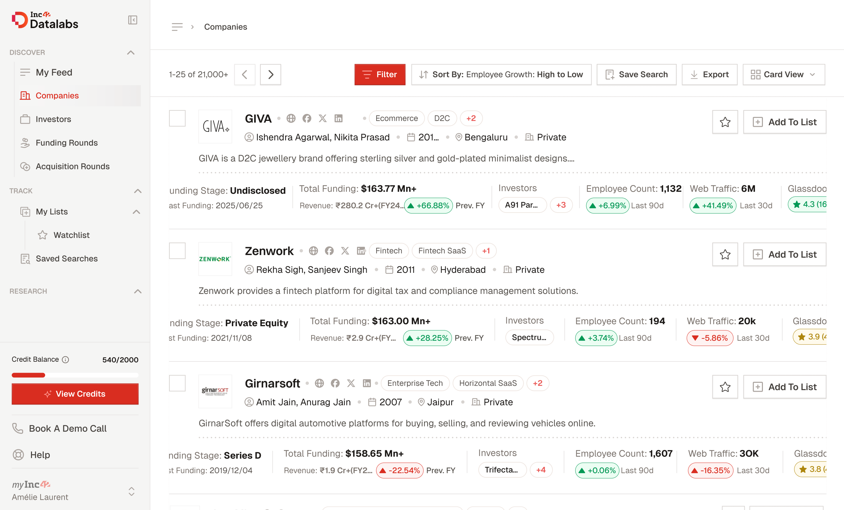The image size is (844, 510).
Task: Collapse the Discover section
Action: 131,52
